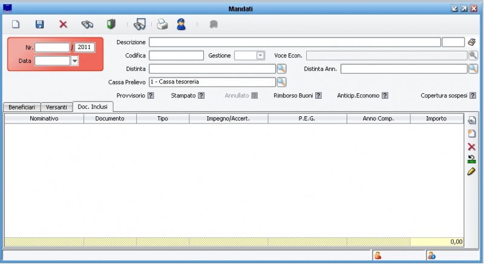This screenshot has width=484, height=264.
Task: Click the magnifier beside Cassa Prelievo field
Action: (281, 82)
